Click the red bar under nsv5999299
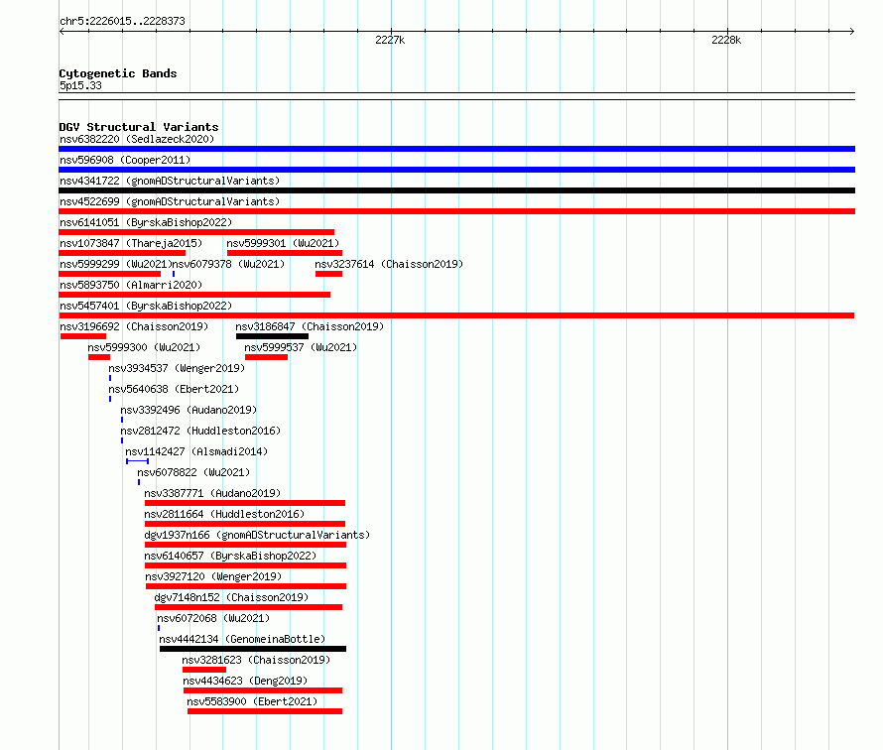Screen dimensions: 883x750 click(110, 274)
